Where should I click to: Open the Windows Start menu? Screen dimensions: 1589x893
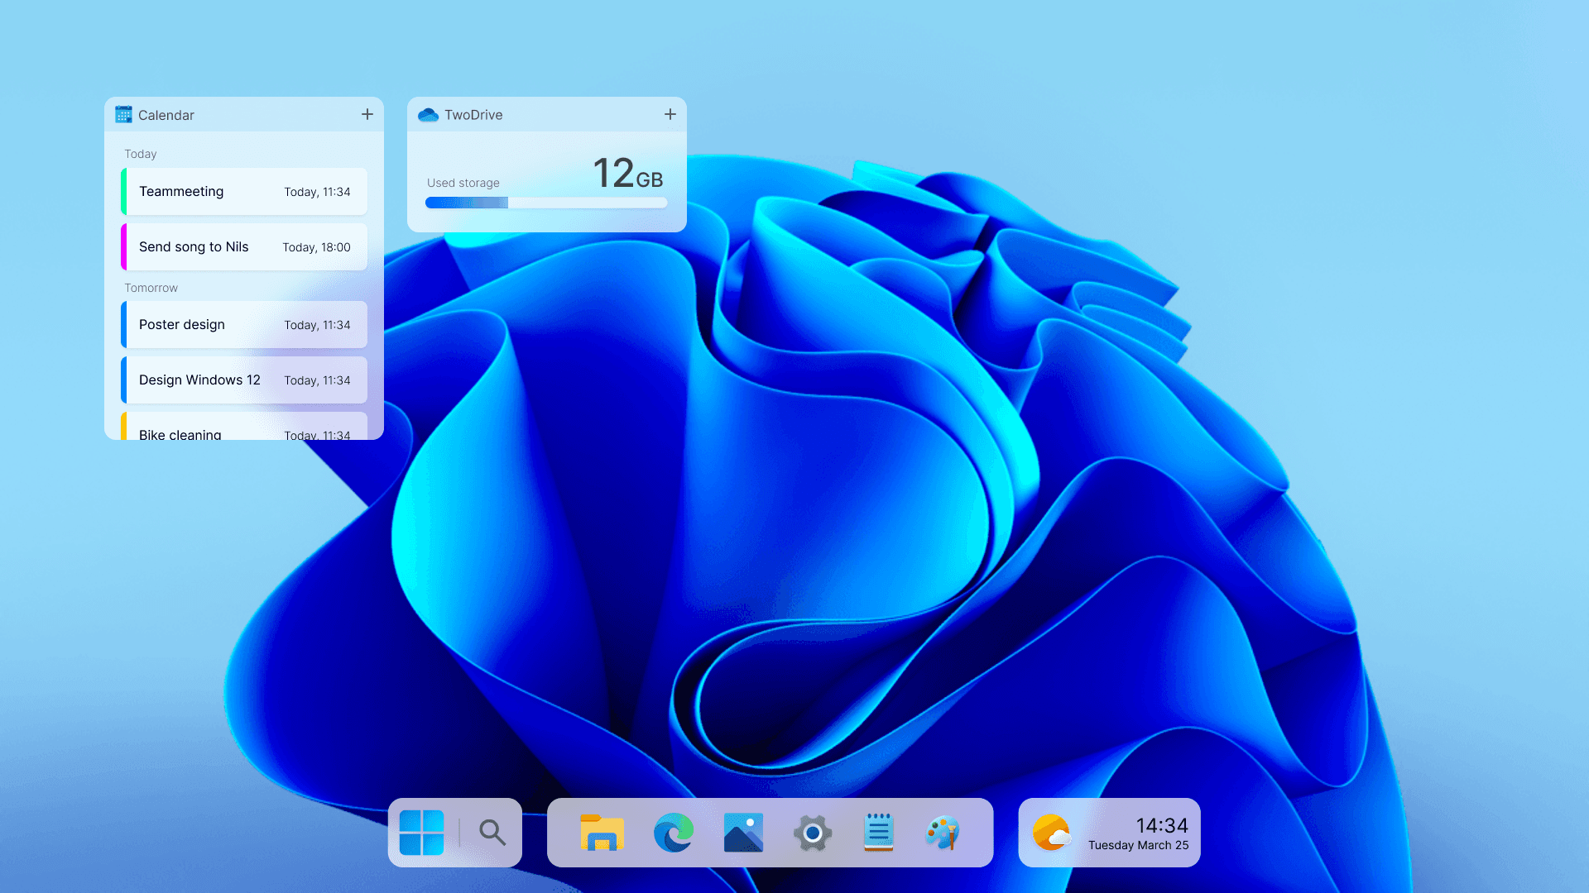click(x=421, y=832)
